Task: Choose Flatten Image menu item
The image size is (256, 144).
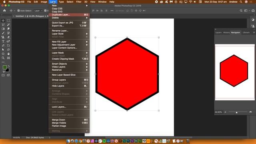Action: 69,126
